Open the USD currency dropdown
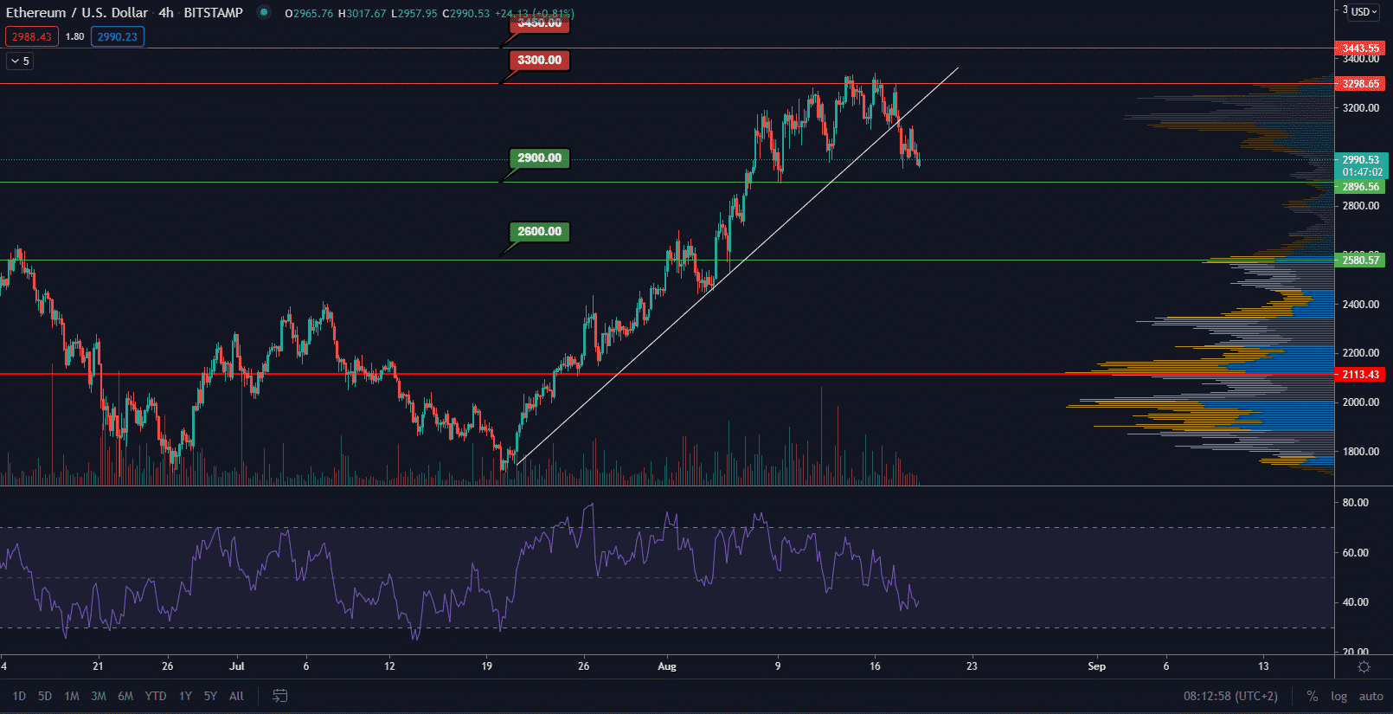The height and width of the screenshot is (714, 1393). click(x=1364, y=12)
